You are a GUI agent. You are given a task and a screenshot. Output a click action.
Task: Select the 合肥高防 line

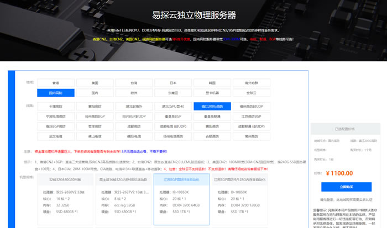(212, 136)
